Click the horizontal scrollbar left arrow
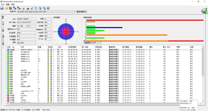Image resolution: width=208 pixels, height=111 pixels. (8, 103)
